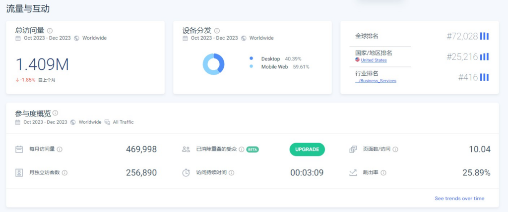
Task: Click the 全球排名 label
Action: click(x=367, y=36)
